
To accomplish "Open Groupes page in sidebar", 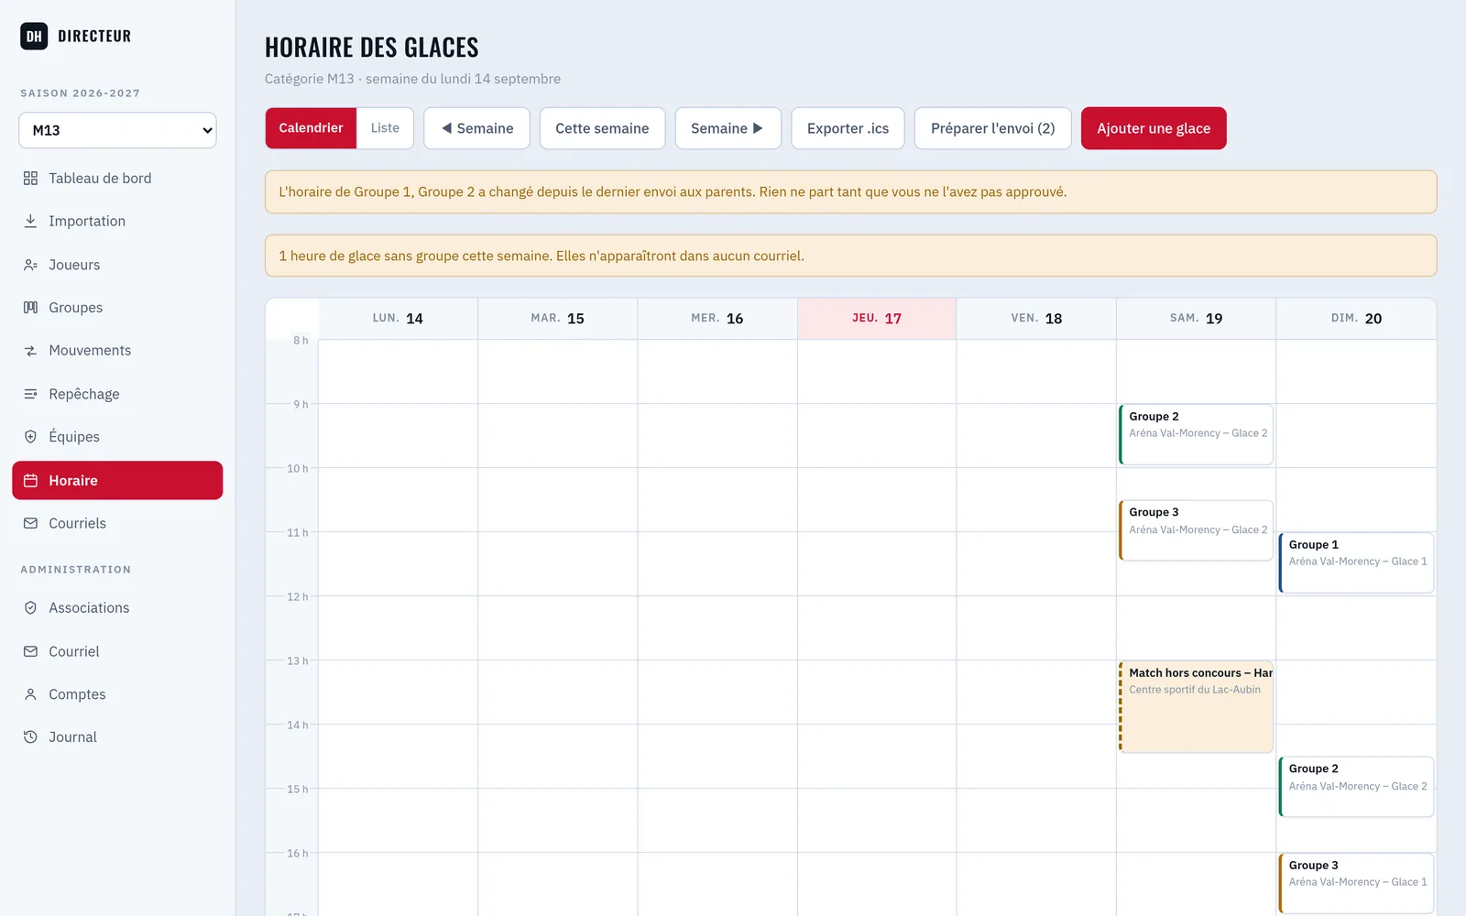I will click(x=117, y=308).
